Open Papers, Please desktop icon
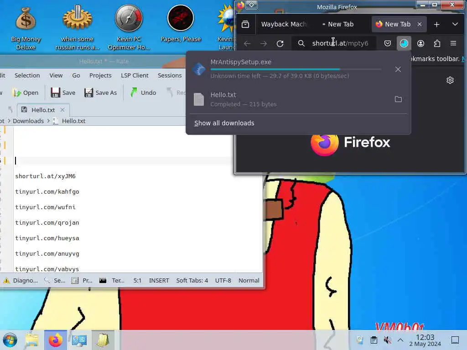 tap(181, 25)
